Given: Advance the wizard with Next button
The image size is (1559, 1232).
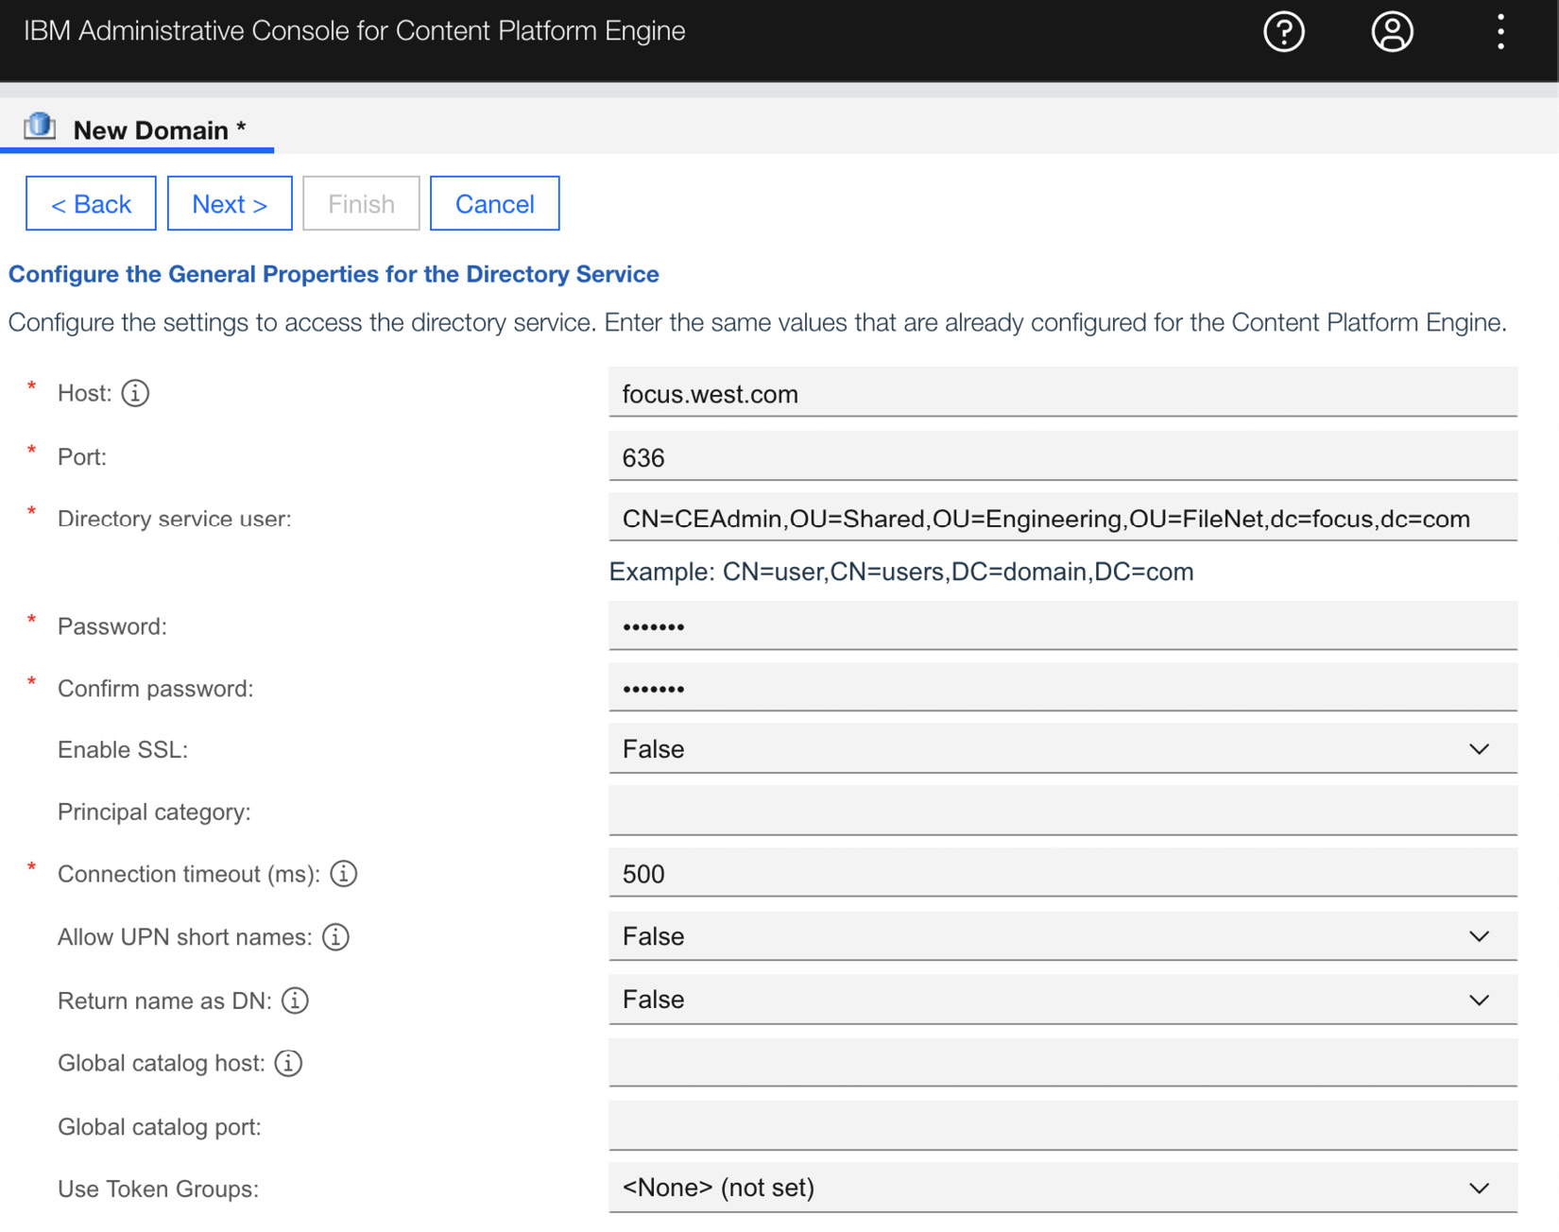Looking at the screenshot, I should [x=230, y=203].
